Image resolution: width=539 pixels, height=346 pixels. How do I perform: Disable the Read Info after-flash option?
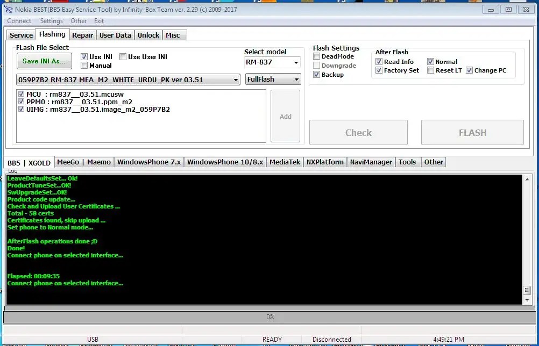(x=379, y=61)
